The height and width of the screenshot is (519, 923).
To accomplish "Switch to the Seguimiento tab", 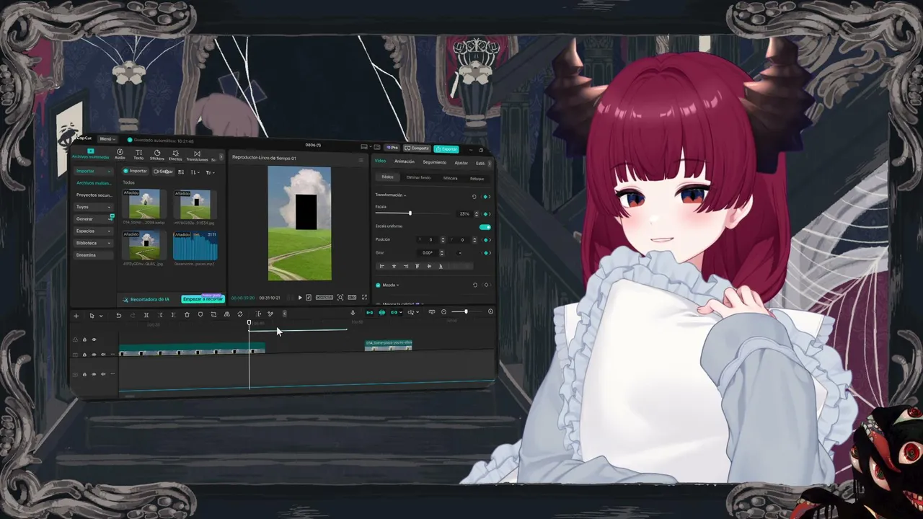I will [435, 162].
